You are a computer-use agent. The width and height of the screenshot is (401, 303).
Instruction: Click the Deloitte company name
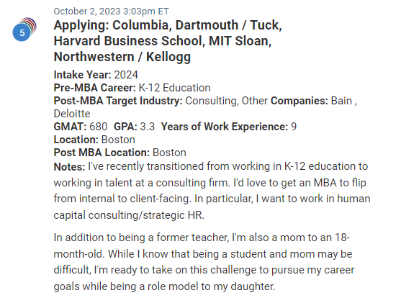tap(72, 114)
